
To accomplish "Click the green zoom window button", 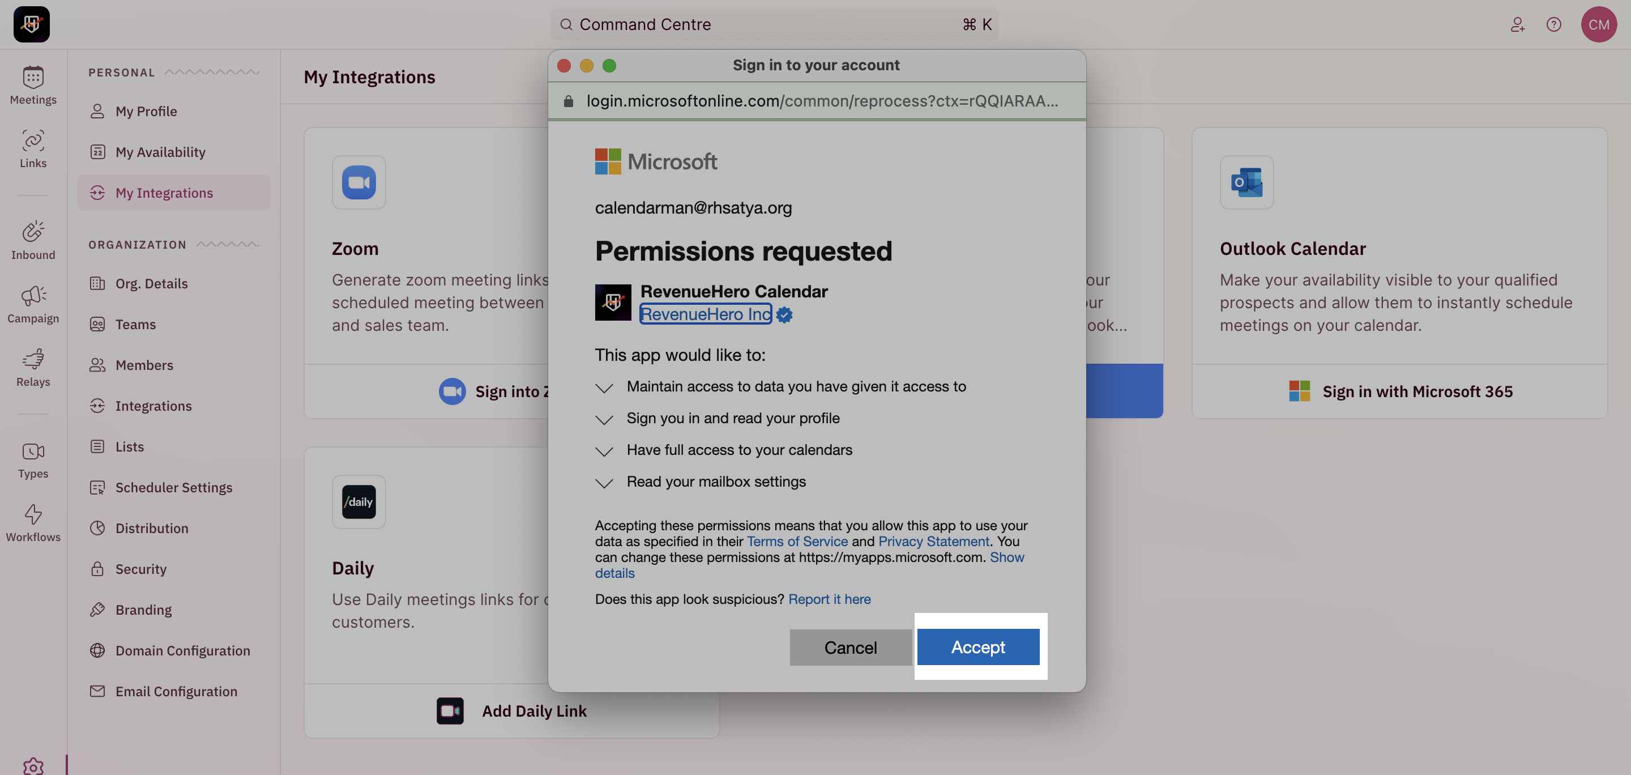I will 609,65.
